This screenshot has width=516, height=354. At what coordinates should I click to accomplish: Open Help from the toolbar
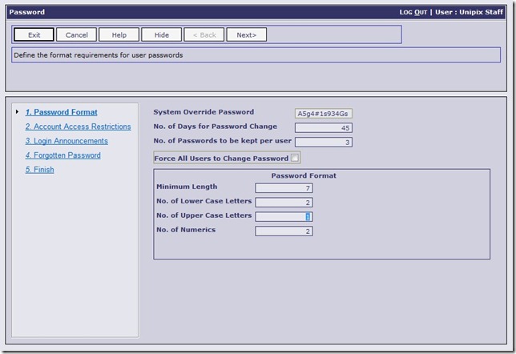click(119, 35)
